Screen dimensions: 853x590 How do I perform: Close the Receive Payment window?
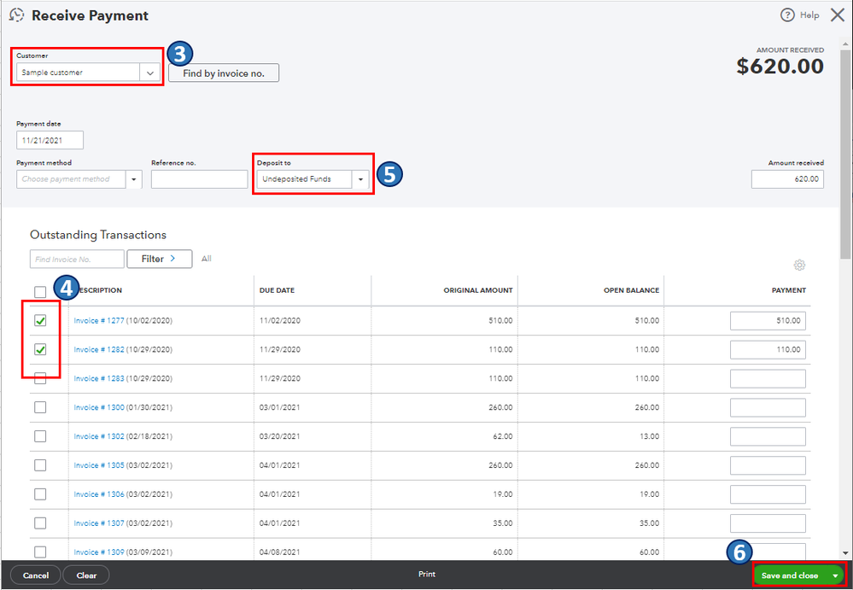click(838, 15)
